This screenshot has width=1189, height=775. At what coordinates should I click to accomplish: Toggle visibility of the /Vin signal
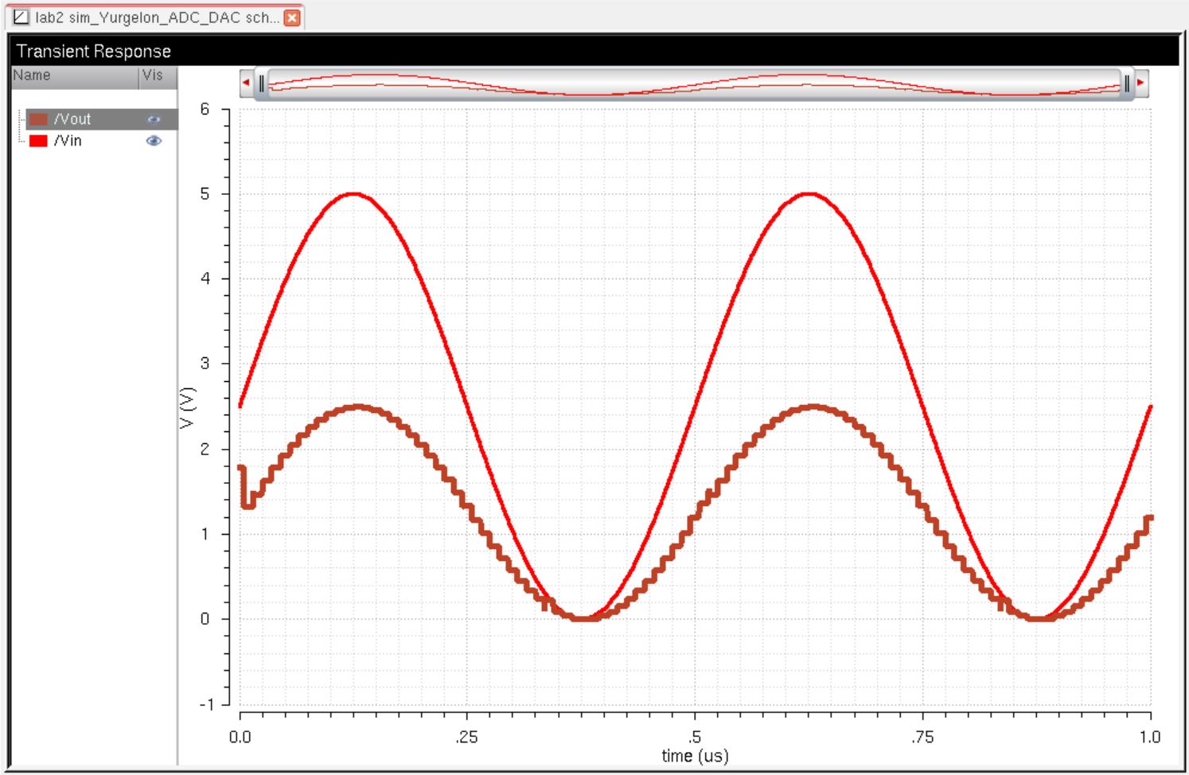pyautogui.click(x=154, y=141)
